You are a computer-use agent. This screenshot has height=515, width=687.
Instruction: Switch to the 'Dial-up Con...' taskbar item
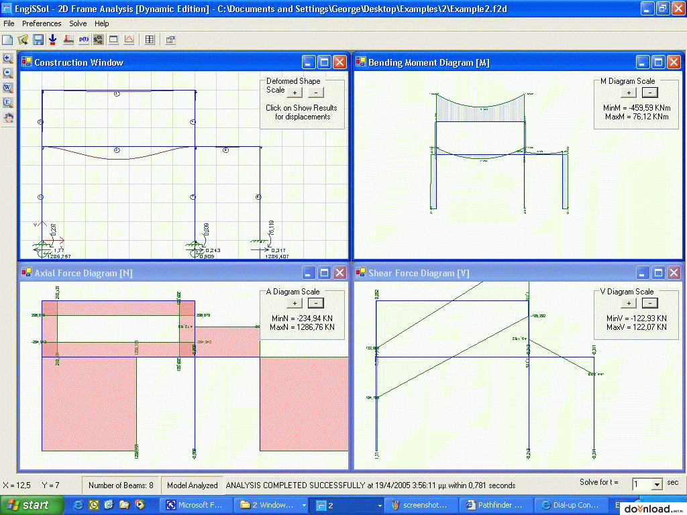pos(571,505)
